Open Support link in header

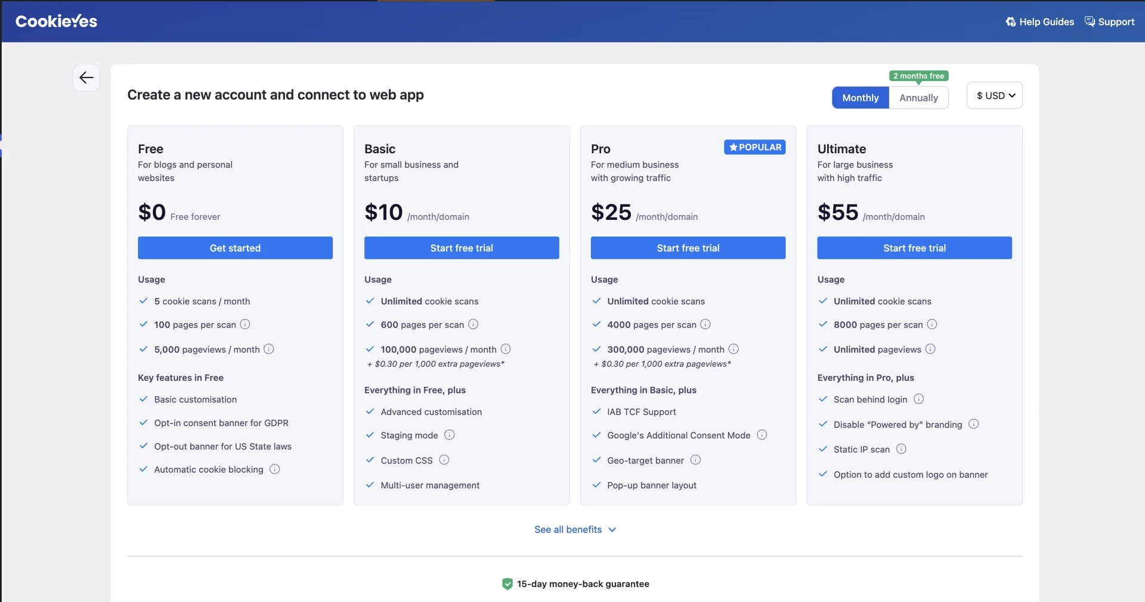click(1109, 21)
